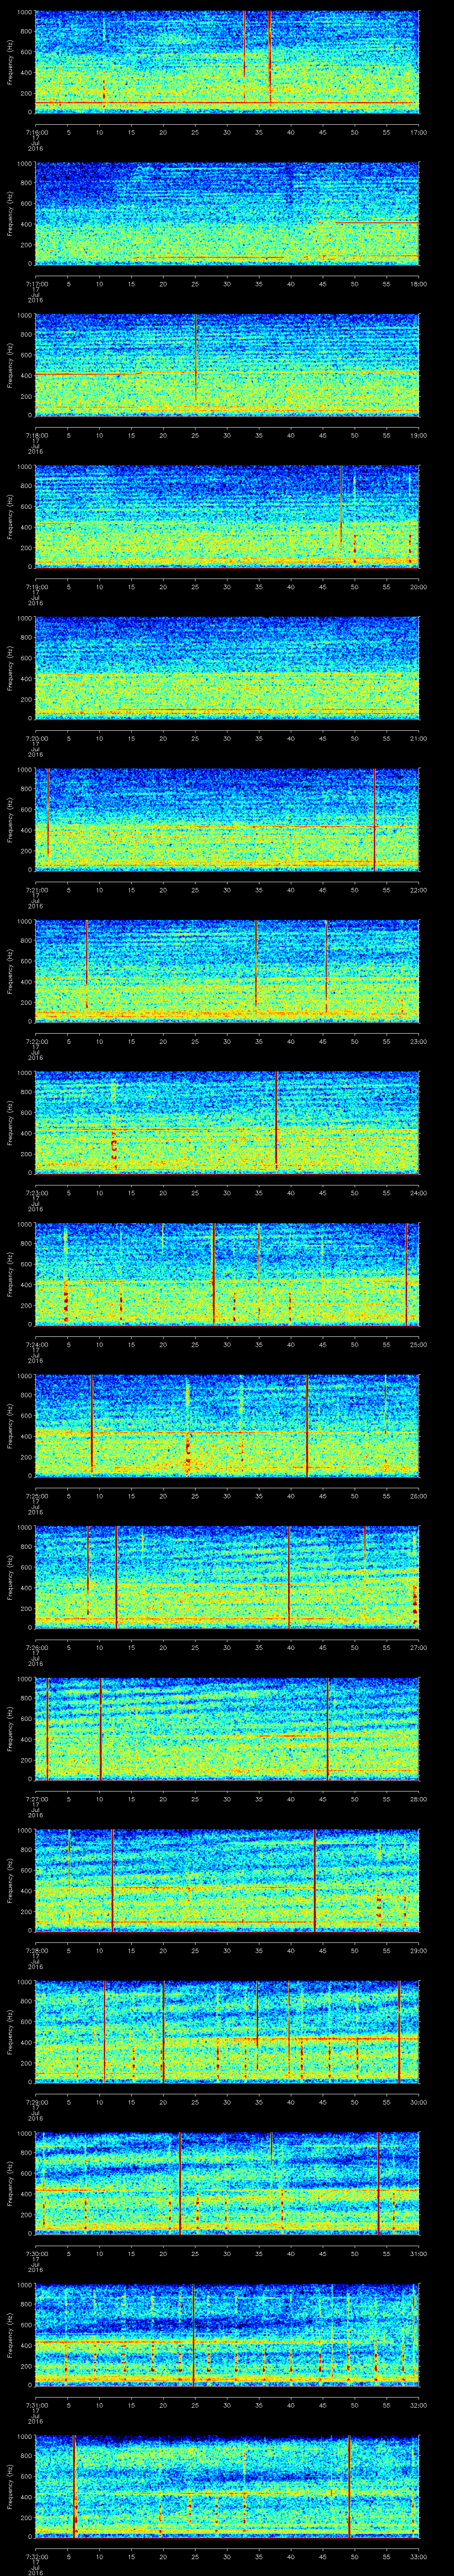Click the spectrogram panel starting at 7:31:00
The width and height of the screenshot is (454, 2576).
click(227, 2335)
